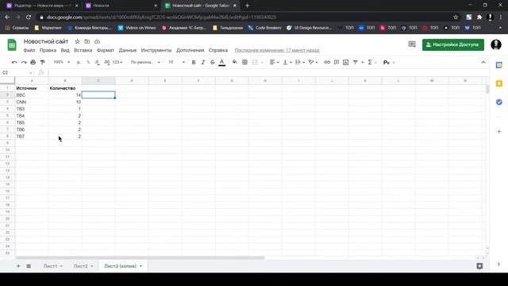Check cloud save status icon
Image resolution: width=508 pixels, height=286 pixels.
97,41
